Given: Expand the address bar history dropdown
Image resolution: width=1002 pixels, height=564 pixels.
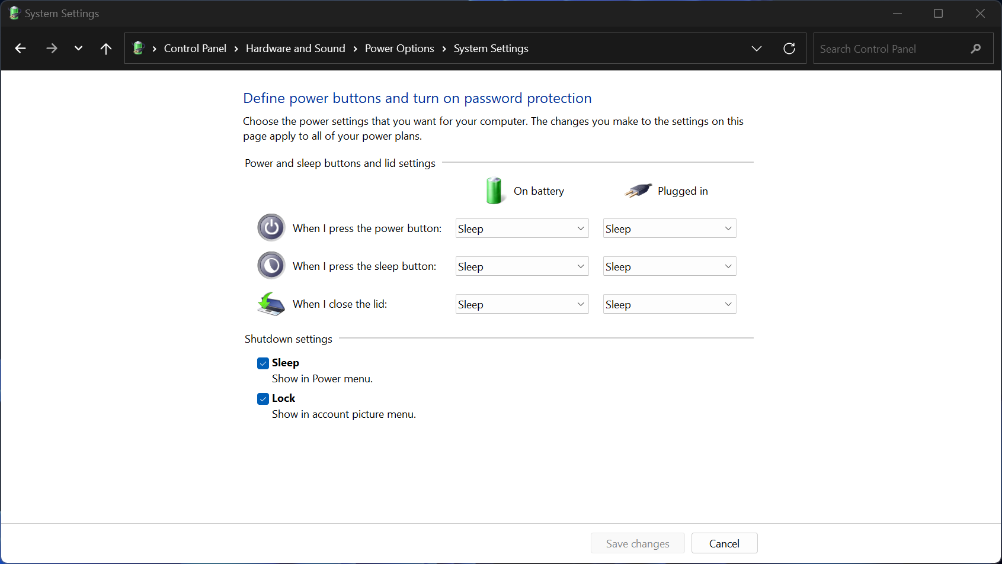Looking at the screenshot, I should (x=756, y=49).
